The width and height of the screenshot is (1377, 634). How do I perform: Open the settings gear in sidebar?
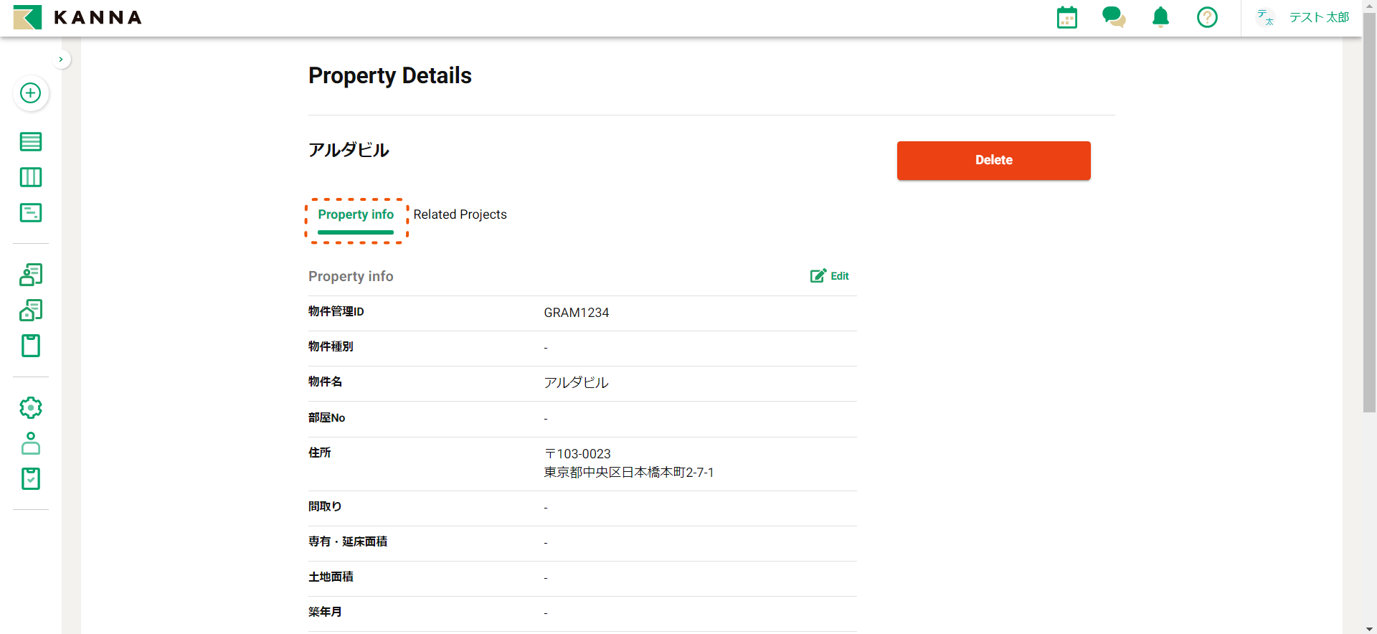30,408
